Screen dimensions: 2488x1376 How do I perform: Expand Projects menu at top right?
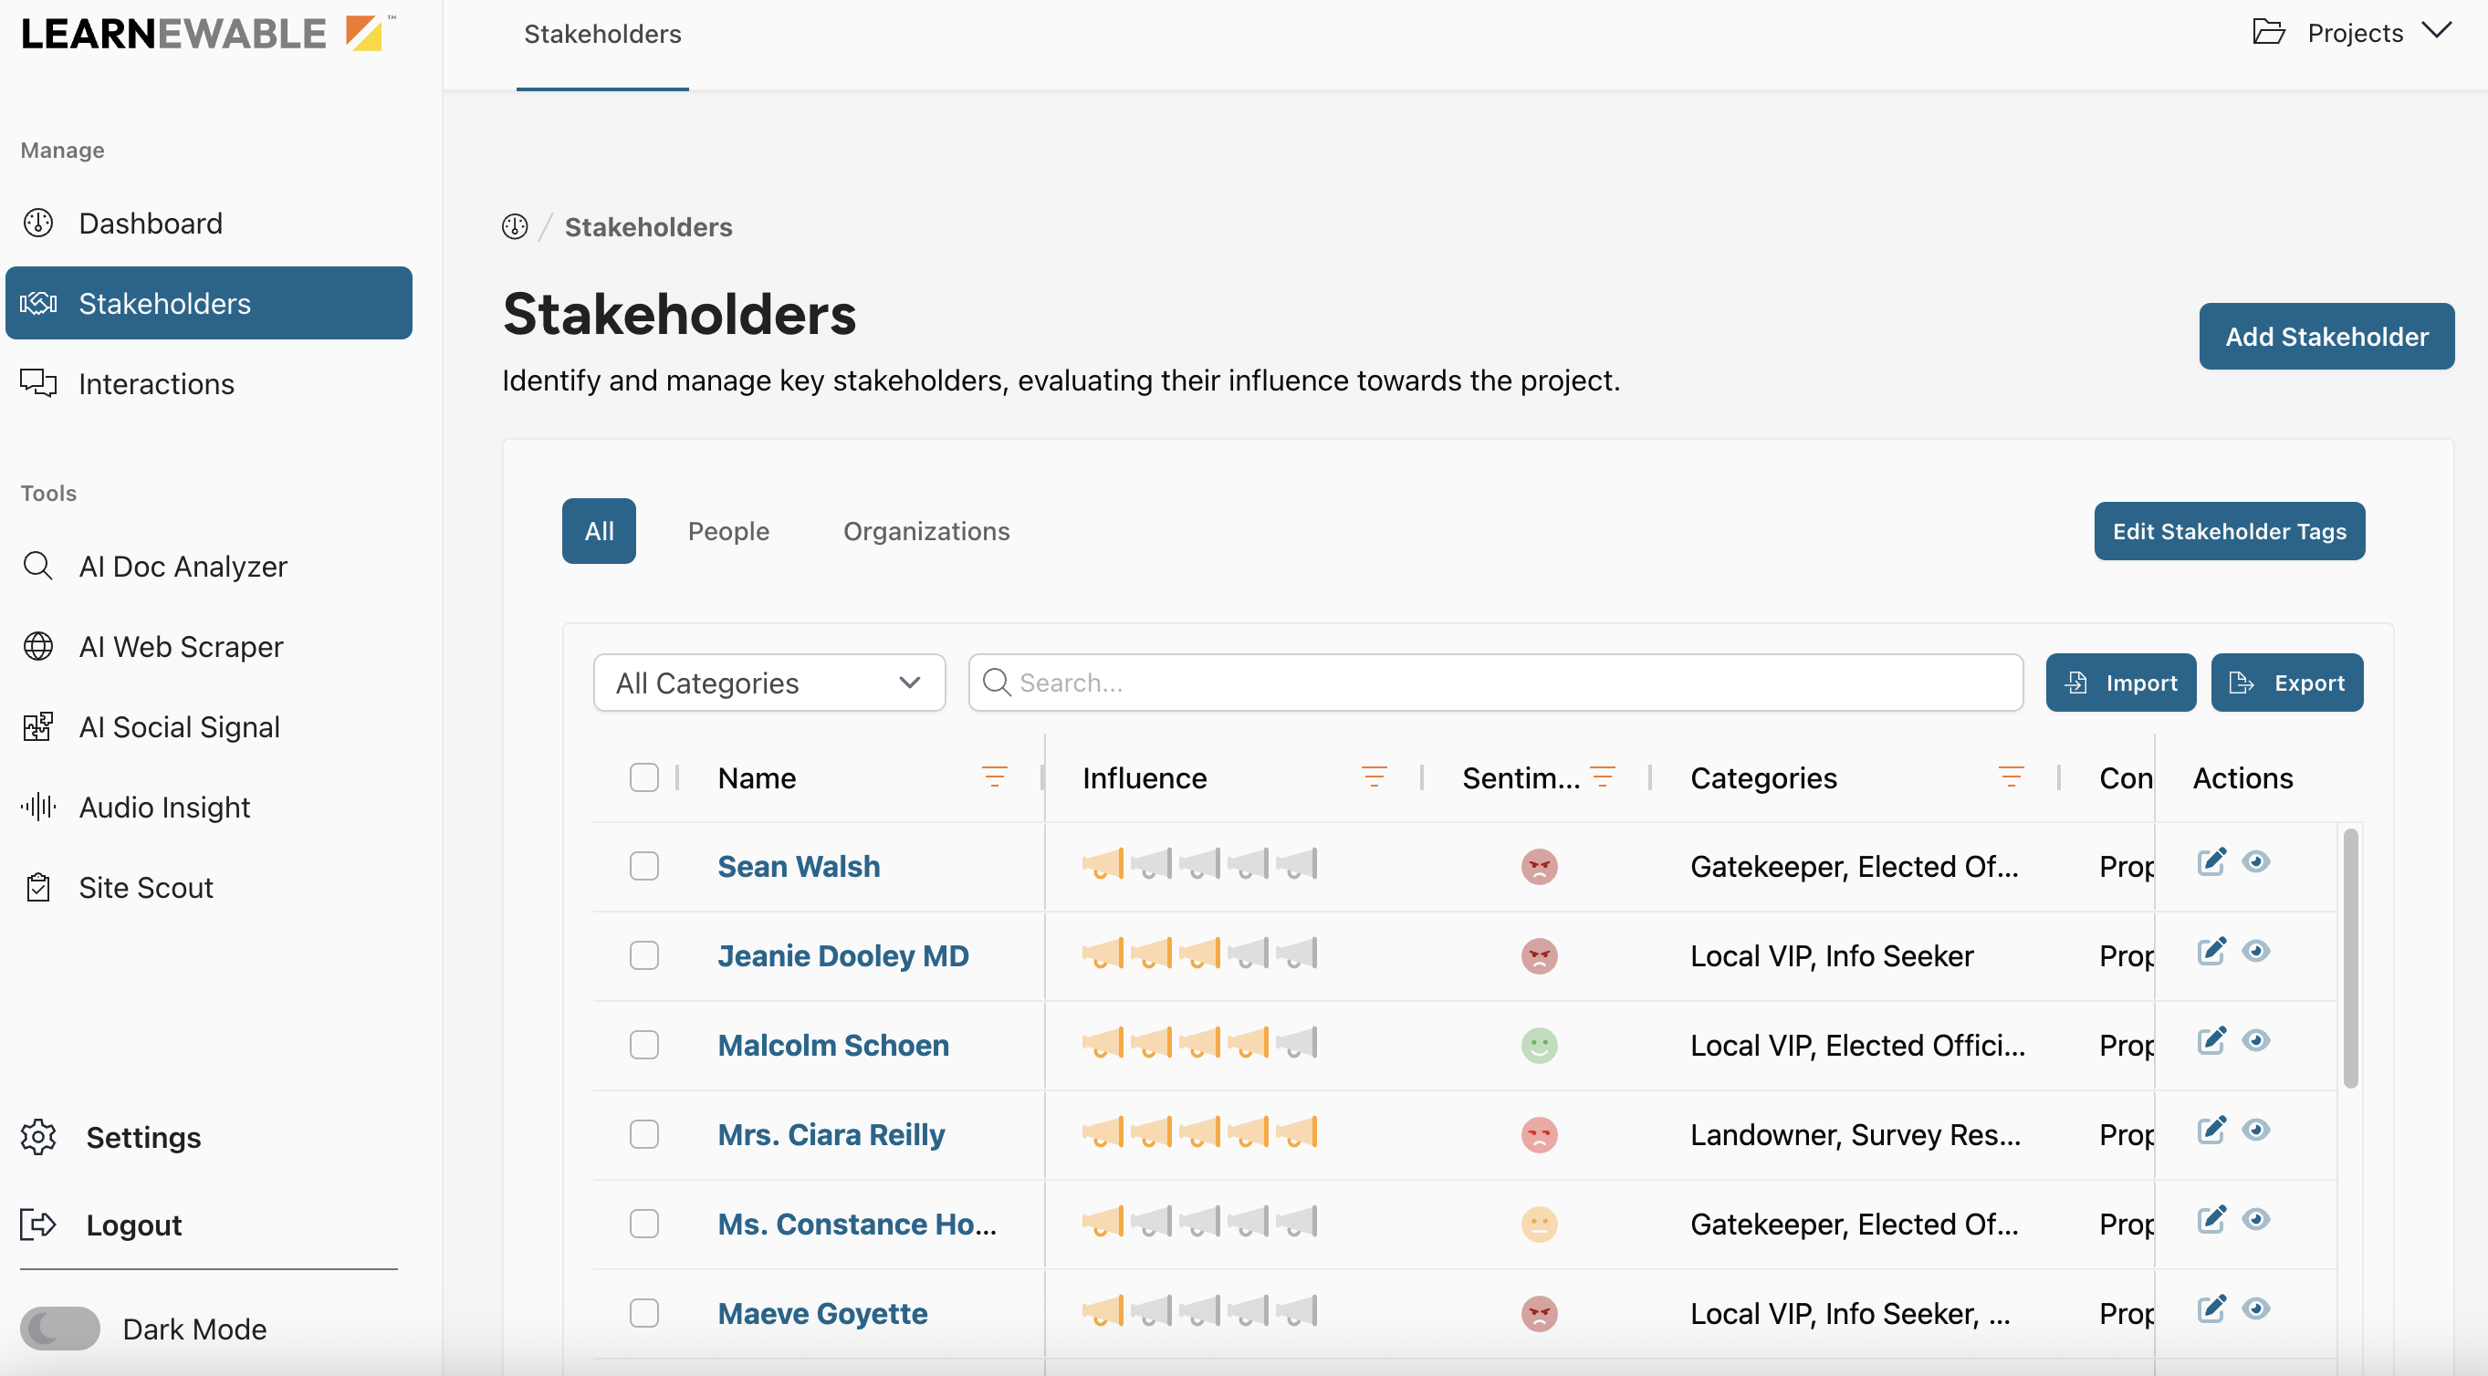tap(2353, 33)
